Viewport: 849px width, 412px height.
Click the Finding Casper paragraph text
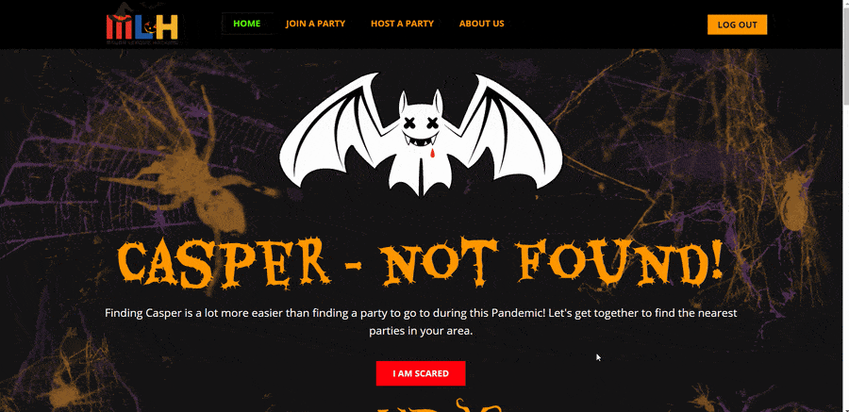click(421, 321)
